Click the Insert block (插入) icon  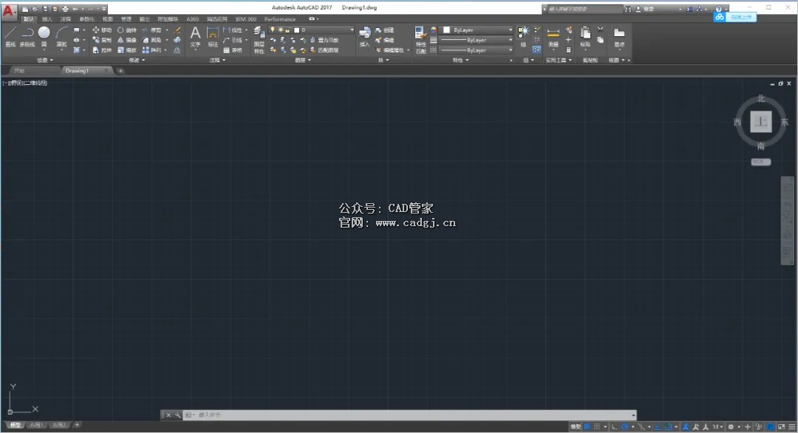point(364,37)
